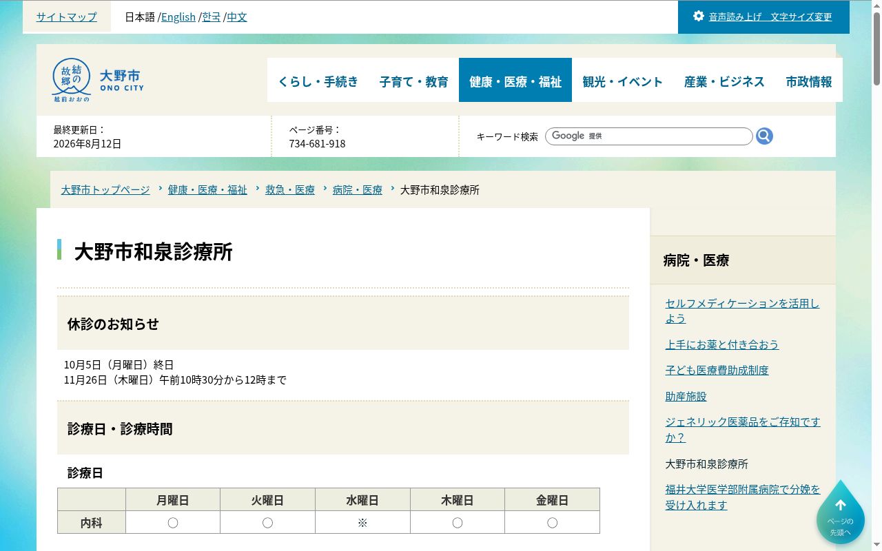Viewport: 882px width, 551px height.
Task: Click the 内科 row label
Action: click(92, 523)
